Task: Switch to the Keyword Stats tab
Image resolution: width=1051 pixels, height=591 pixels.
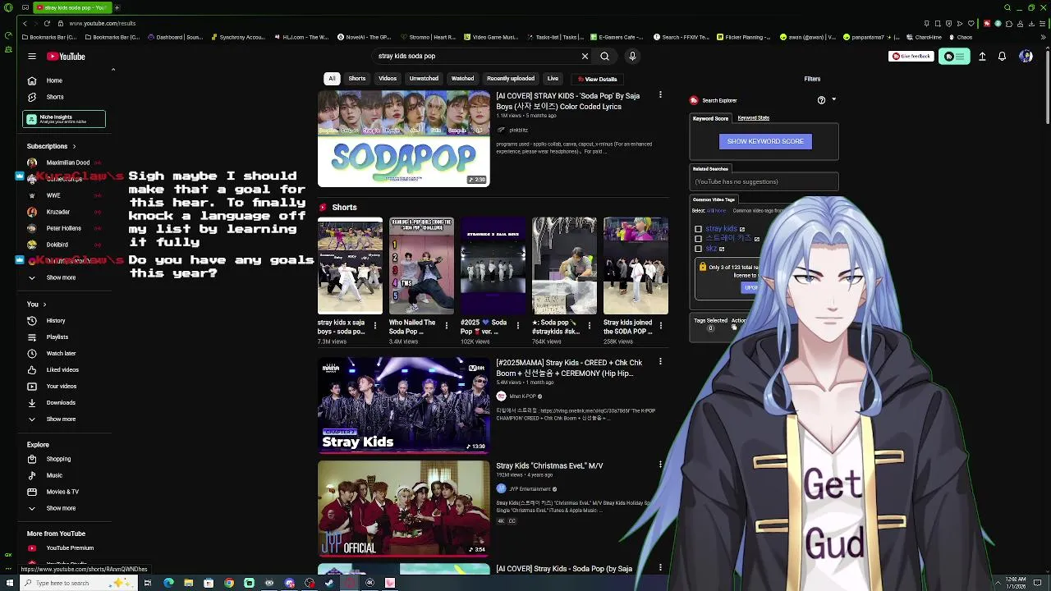Action: [x=753, y=118]
